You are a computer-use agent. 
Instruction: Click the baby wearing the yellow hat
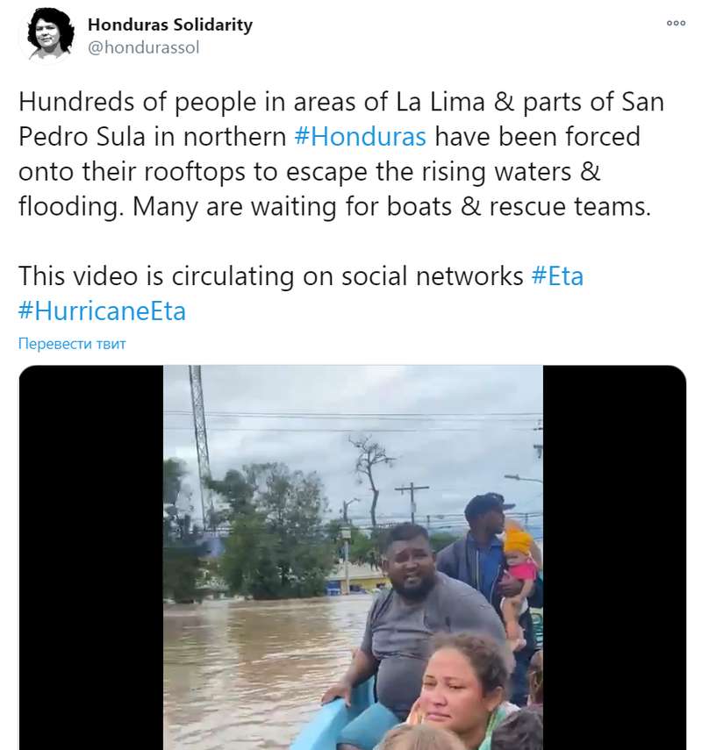tap(518, 561)
